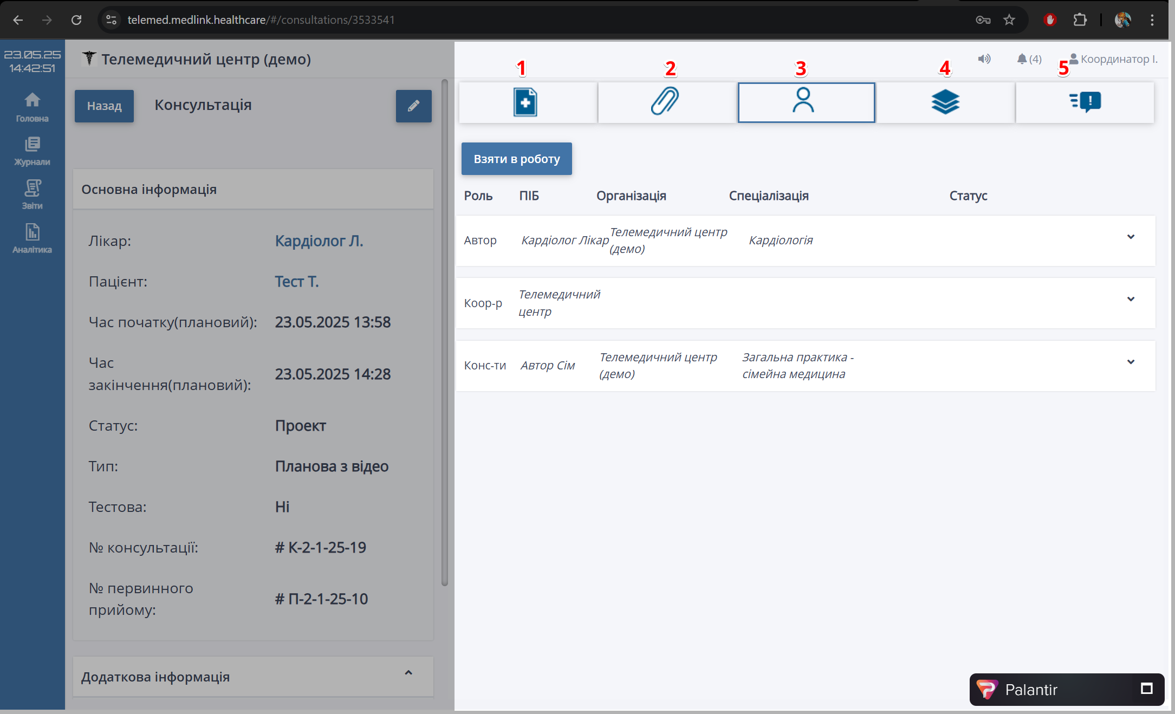Select the participants person tab

pos(803,102)
